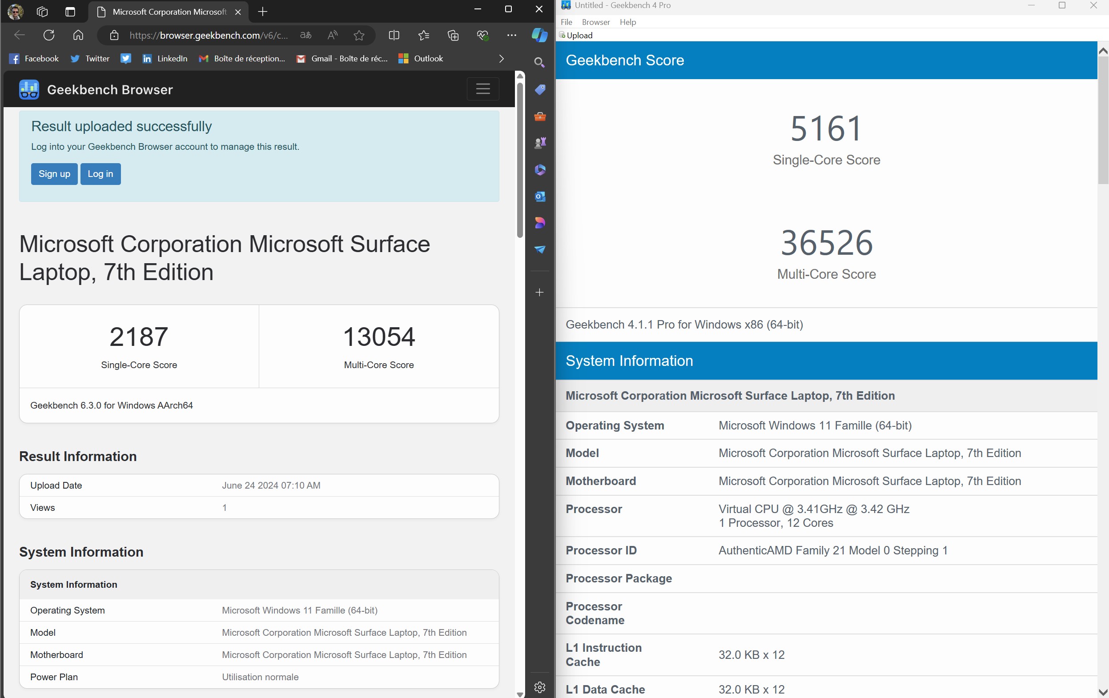
Task: Open a new tab with plus icon
Action: (x=262, y=12)
